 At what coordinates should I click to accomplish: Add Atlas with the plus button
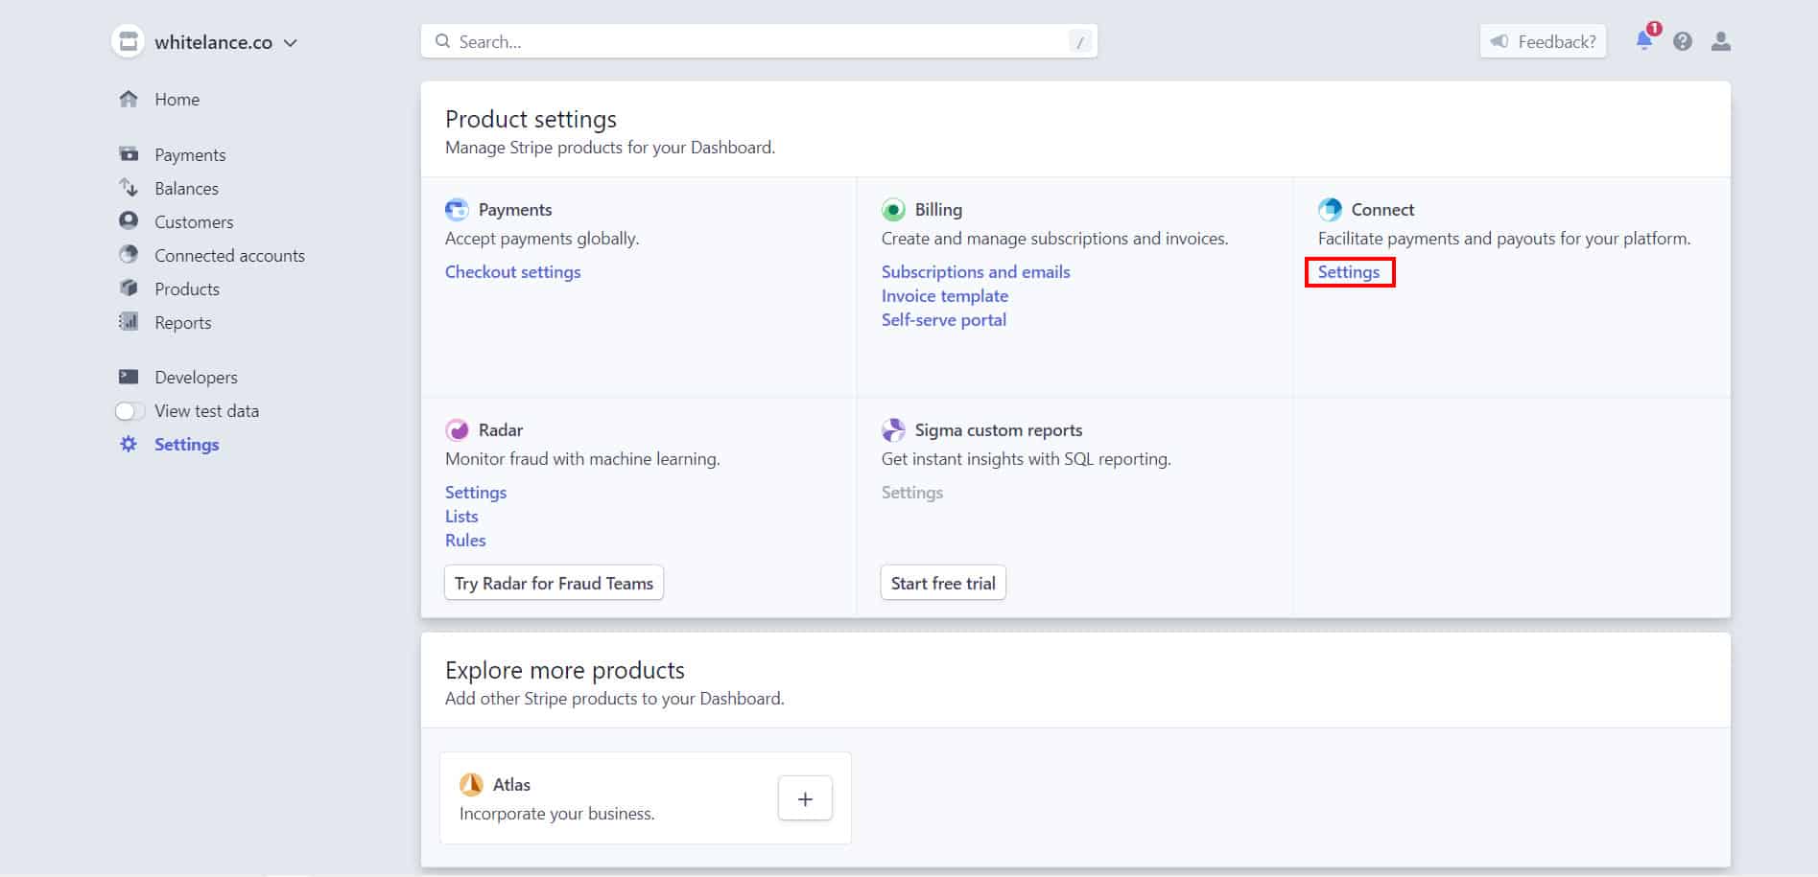pos(805,798)
